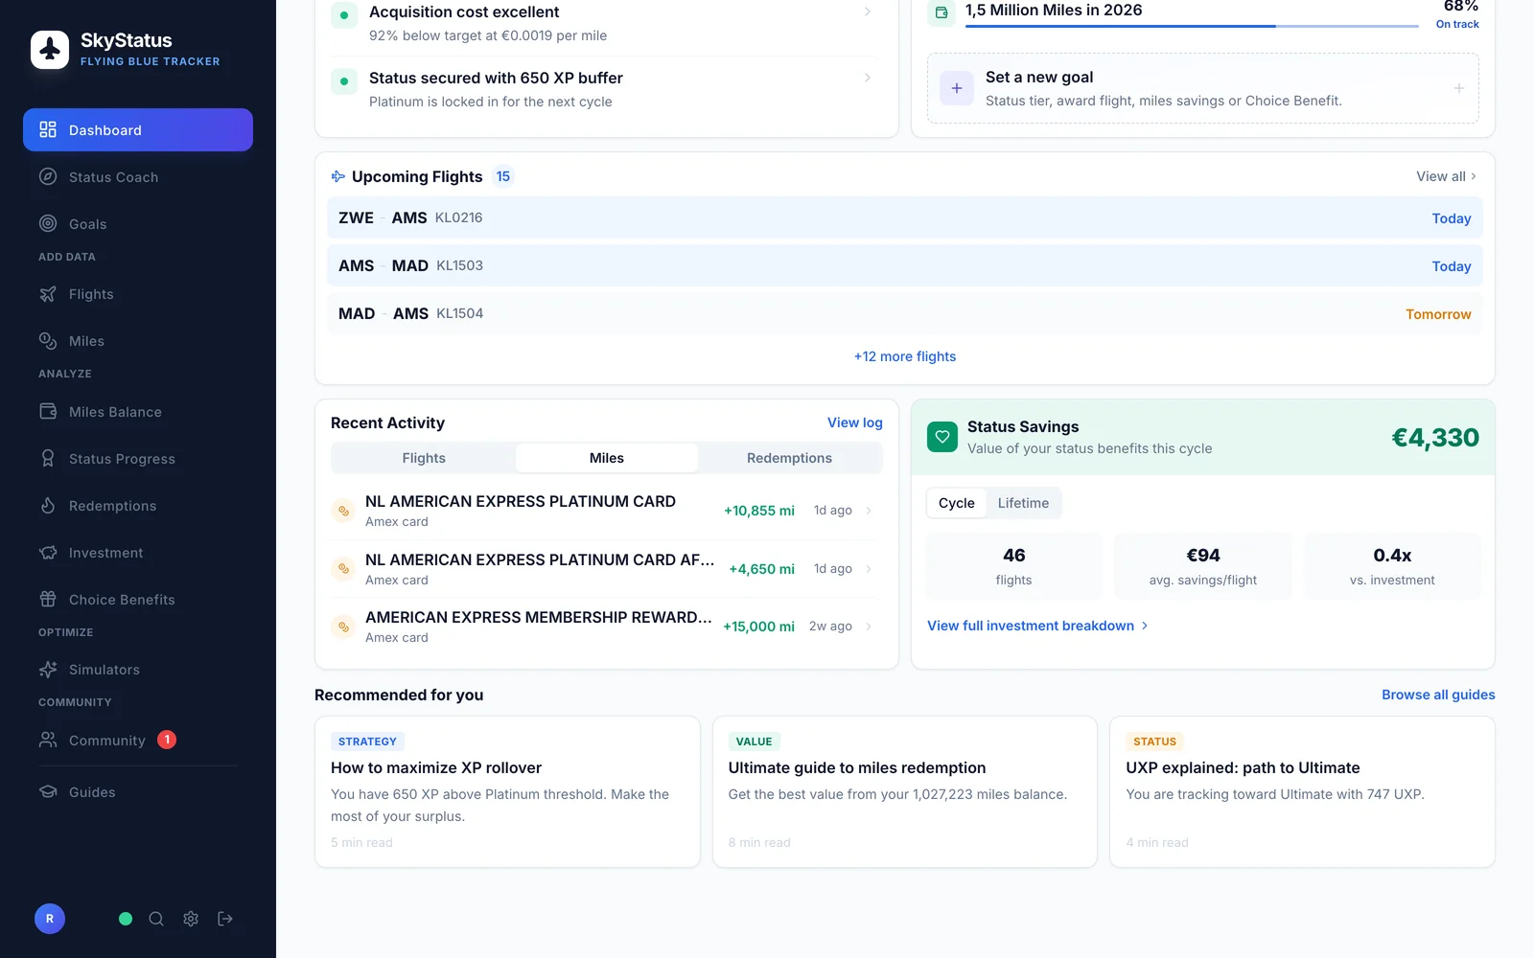Select the Cycle toggle in Status Savings
Image resolution: width=1534 pixels, height=958 pixels.
click(x=957, y=503)
